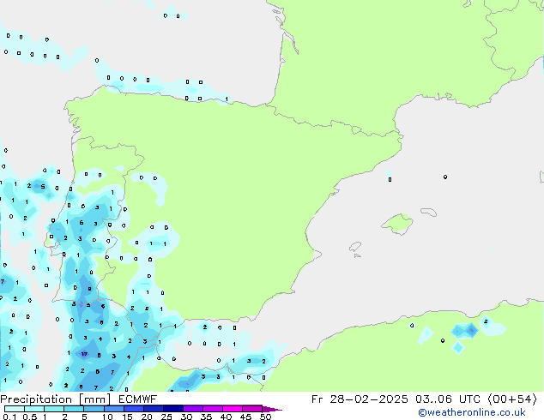The width and height of the screenshot is (544, 420).
Task: Click the legend label "25"
Action: point(166,417)
